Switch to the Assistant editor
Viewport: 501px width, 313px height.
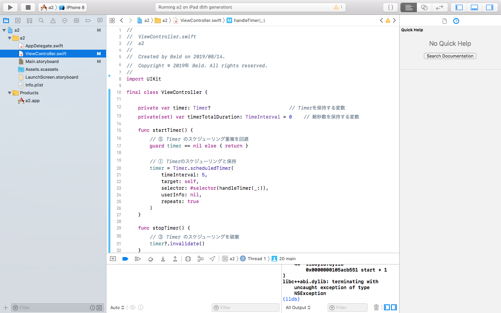[425, 7]
